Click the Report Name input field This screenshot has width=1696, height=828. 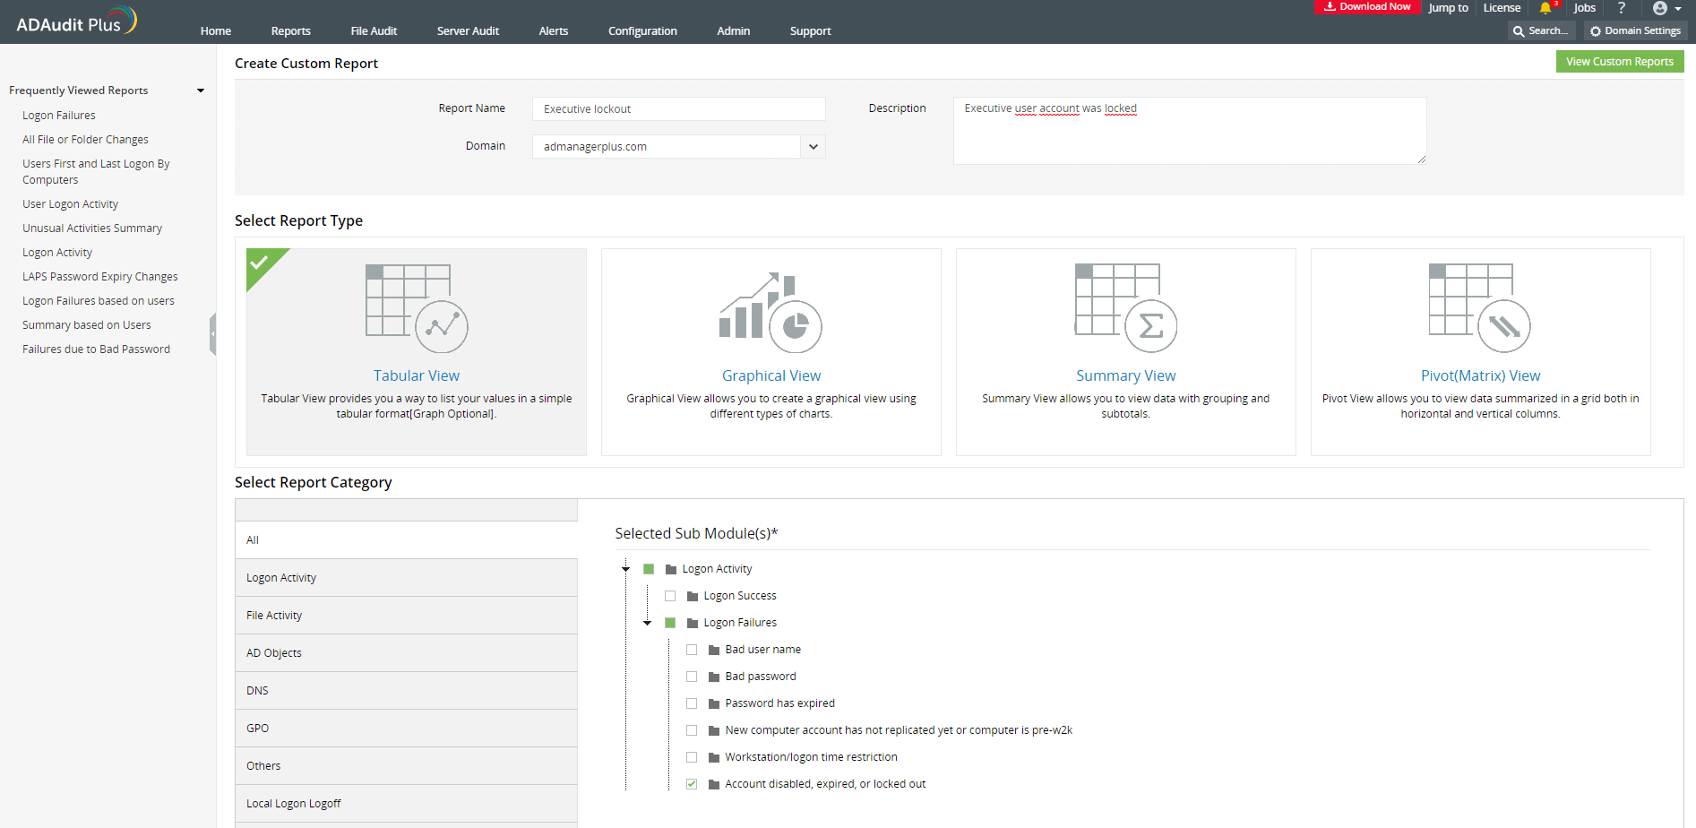(678, 108)
